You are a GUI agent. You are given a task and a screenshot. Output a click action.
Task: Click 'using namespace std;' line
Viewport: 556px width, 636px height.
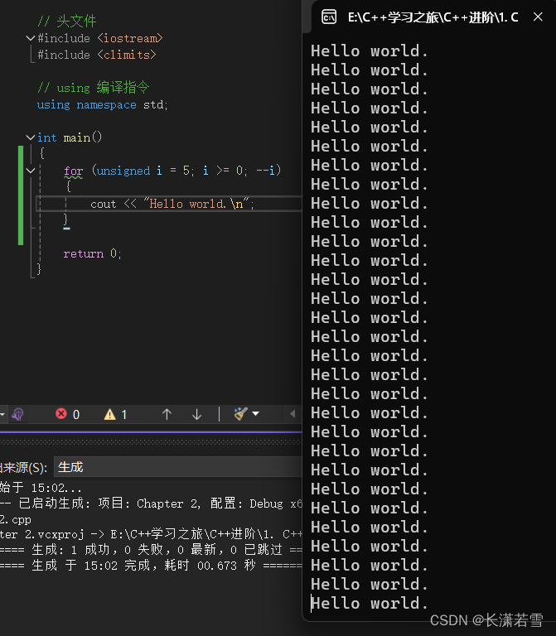pyautogui.click(x=102, y=104)
